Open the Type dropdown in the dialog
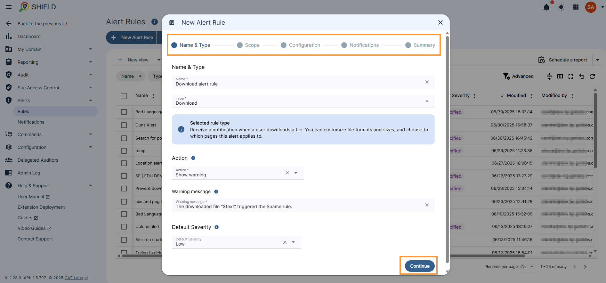The image size is (606, 283). pyautogui.click(x=303, y=101)
